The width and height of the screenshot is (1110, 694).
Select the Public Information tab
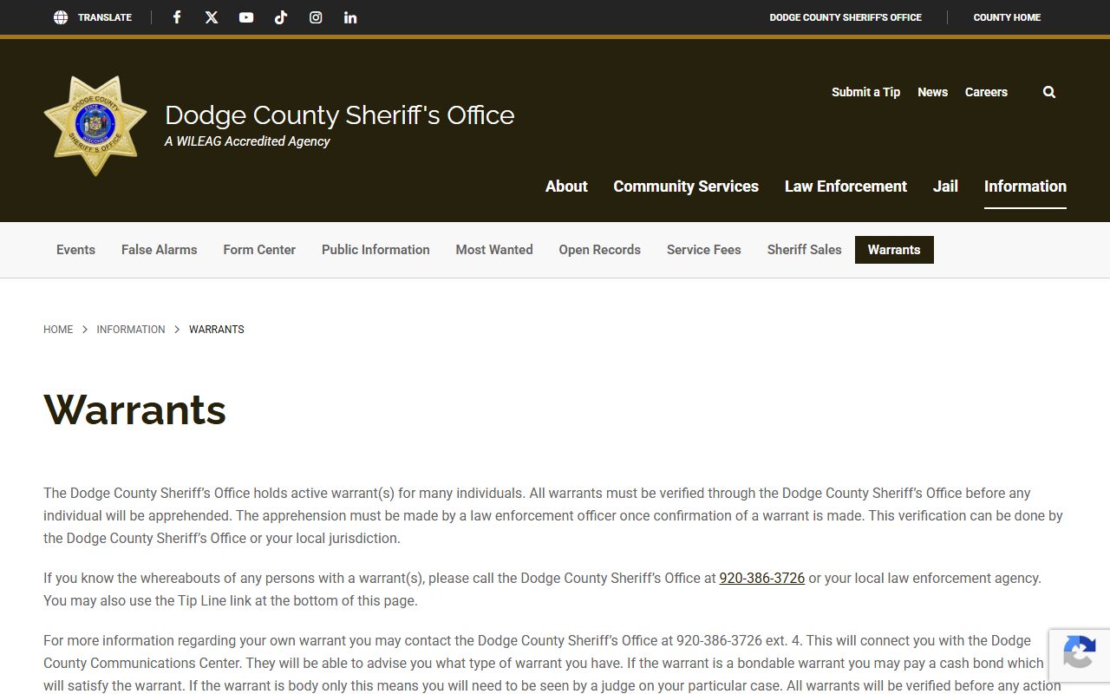pos(375,250)
